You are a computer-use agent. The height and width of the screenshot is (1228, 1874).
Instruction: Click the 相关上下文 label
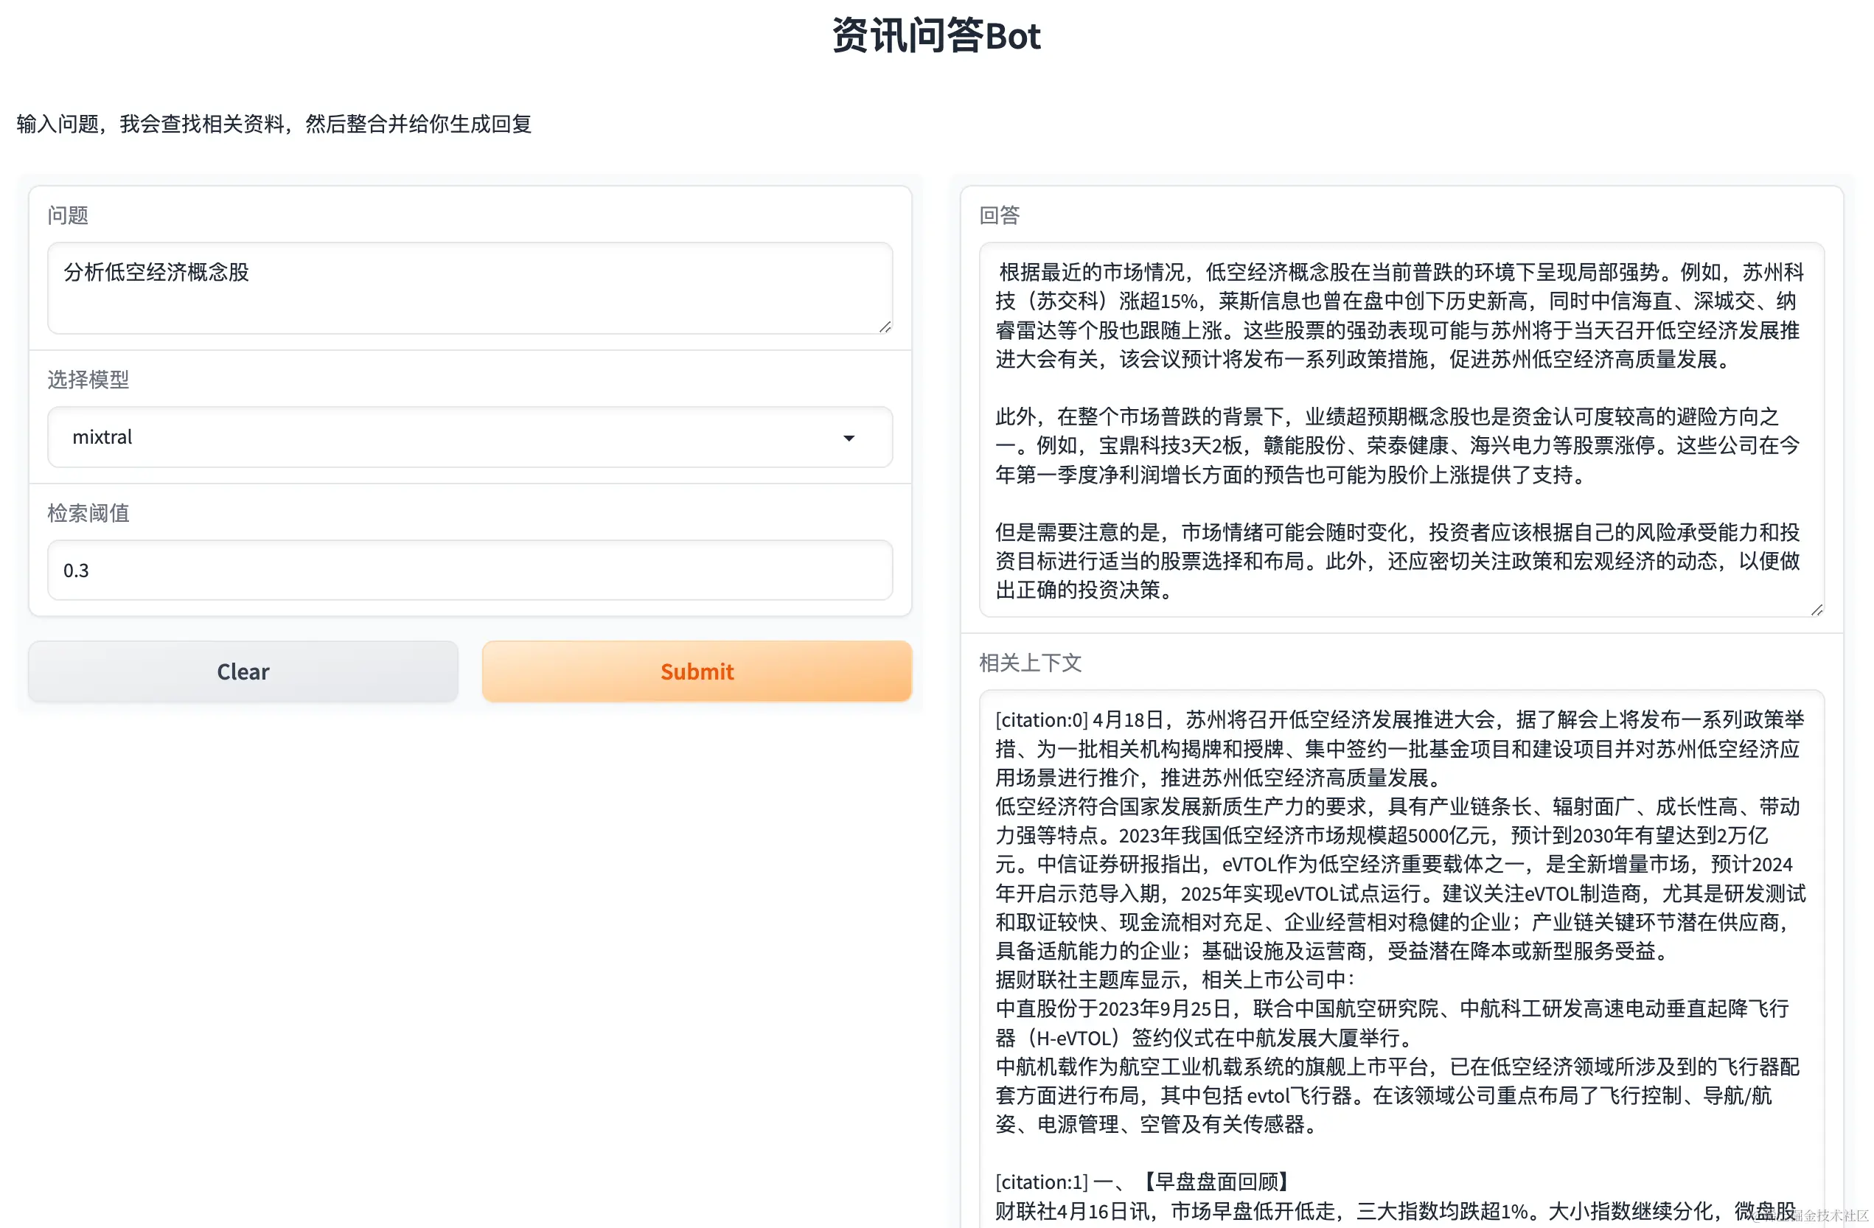coord(1030,663)
